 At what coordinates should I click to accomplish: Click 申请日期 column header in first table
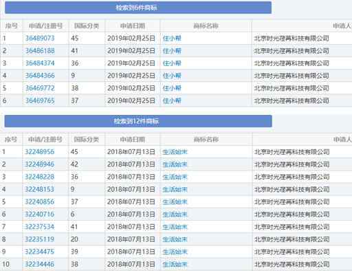pos(133,25)
